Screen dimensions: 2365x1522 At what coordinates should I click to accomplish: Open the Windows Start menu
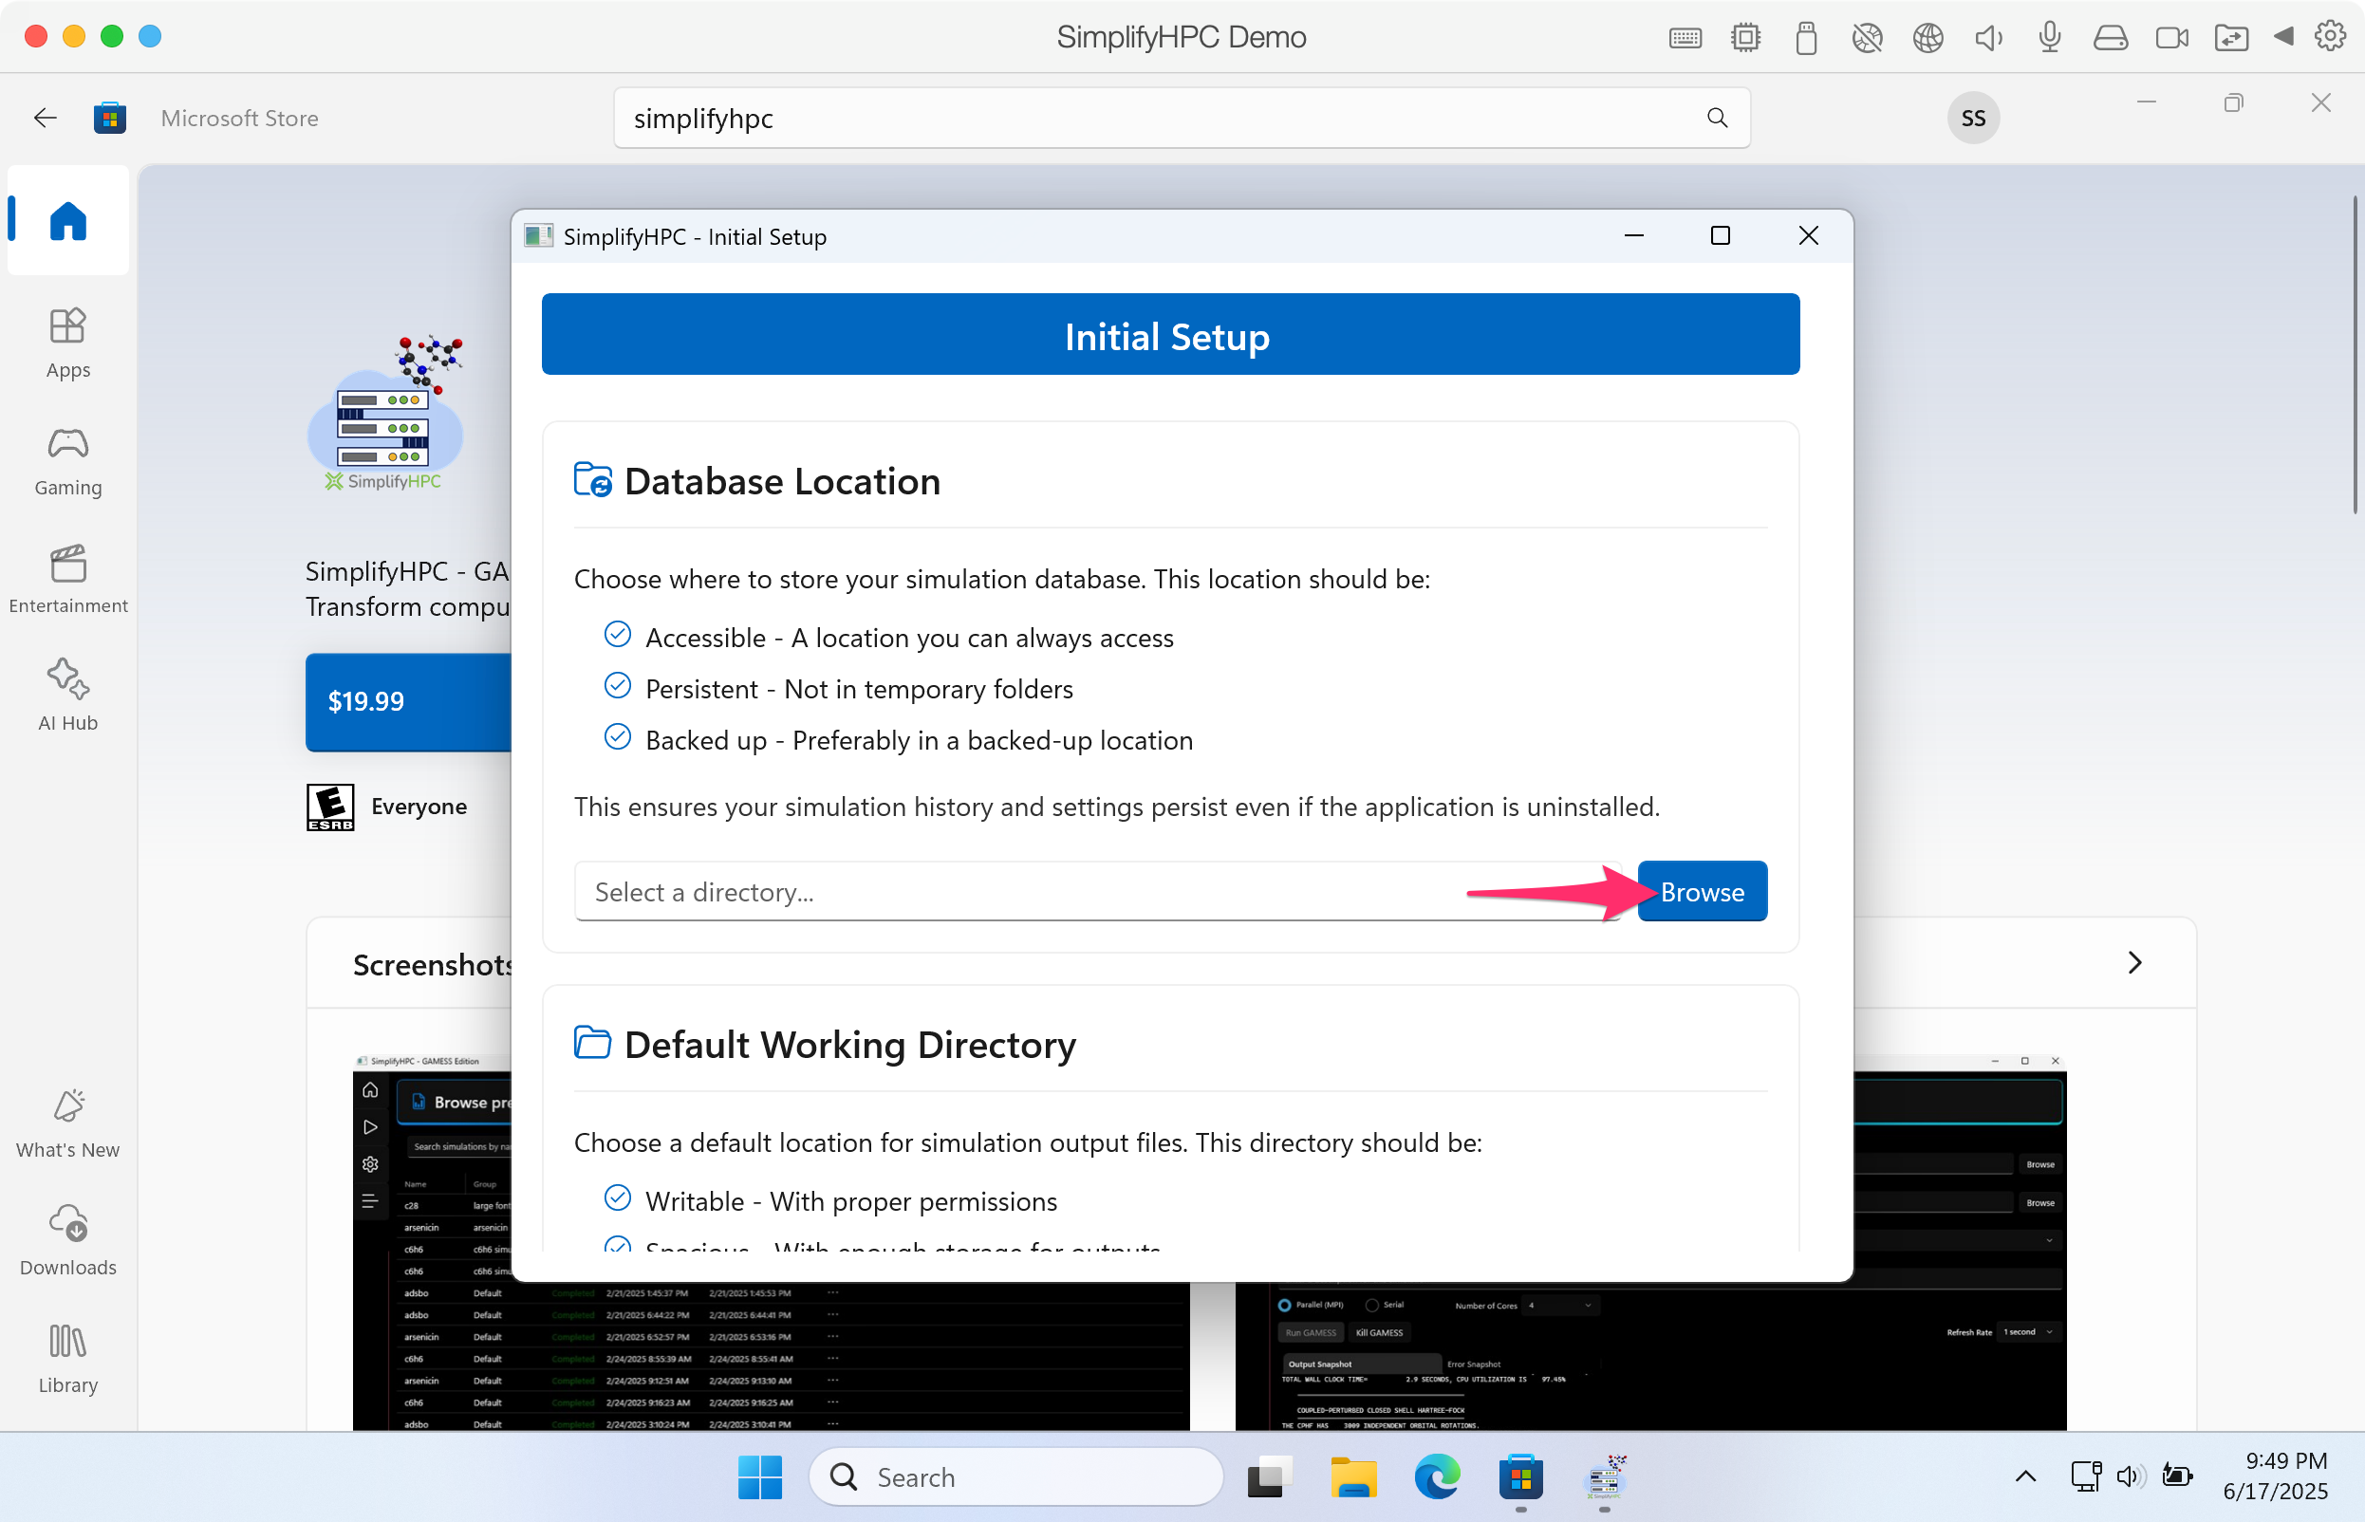click(759, 1476)
